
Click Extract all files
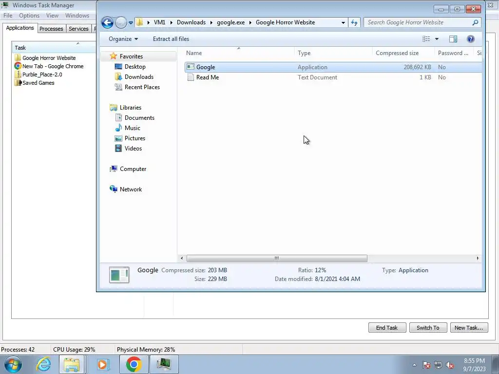[x=171, y=39]
